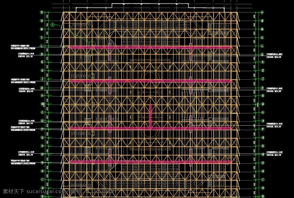Select the left-side axis bubble F
The image size is (294, 198).
click(x=42, y=129)
